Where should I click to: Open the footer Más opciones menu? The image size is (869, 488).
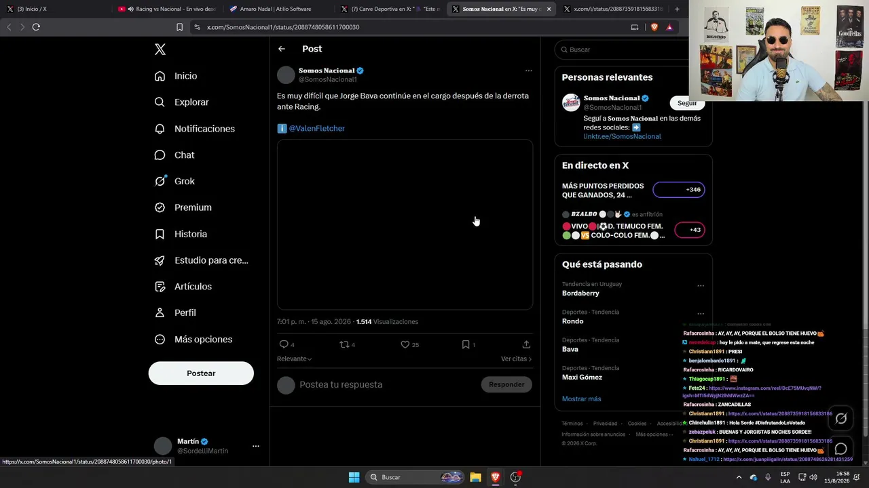[x=654, y=434]
